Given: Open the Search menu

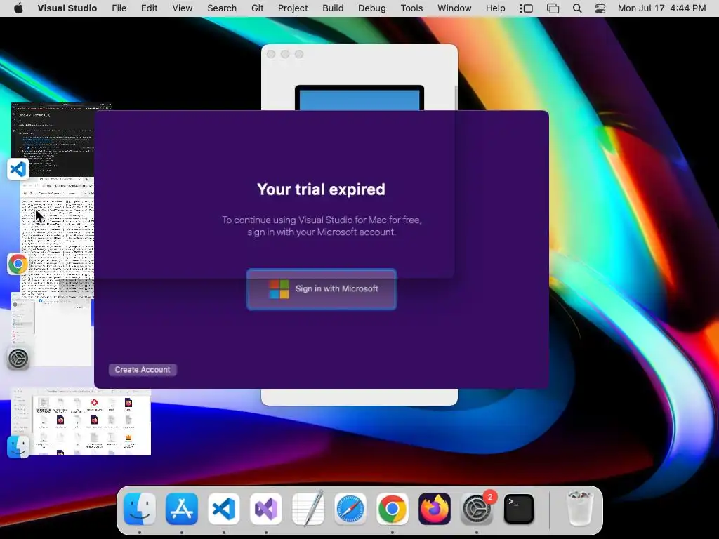Looking at the screenshot, I should (x=222, y=8).
